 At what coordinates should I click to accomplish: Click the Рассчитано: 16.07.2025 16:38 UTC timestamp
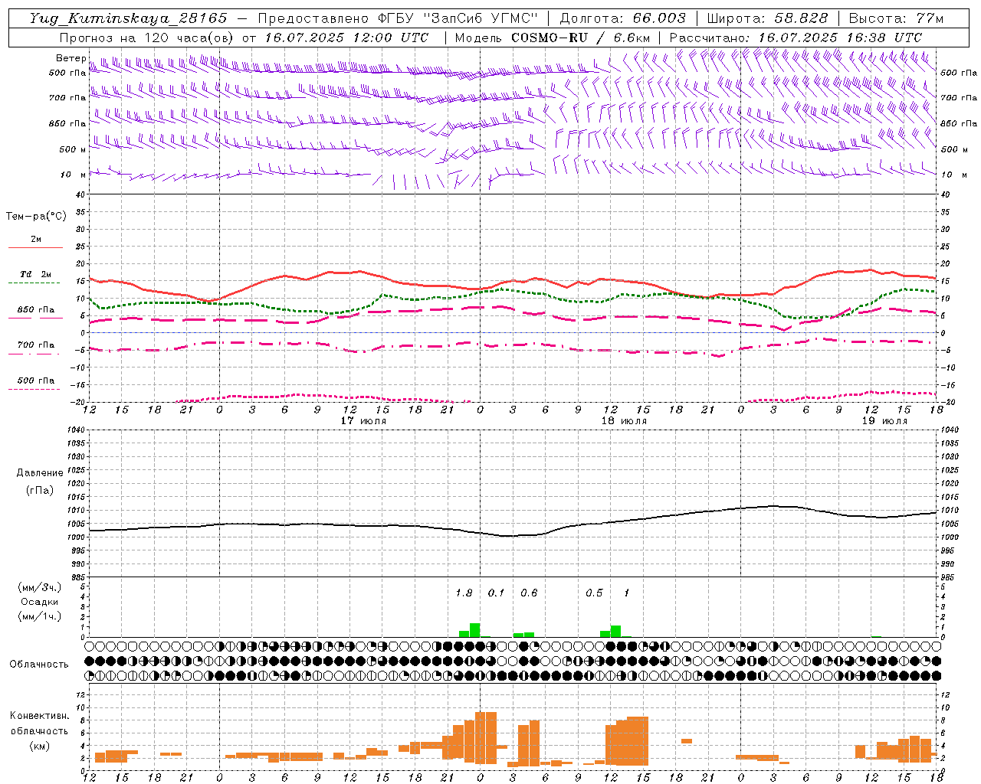[x=796, y=38]
